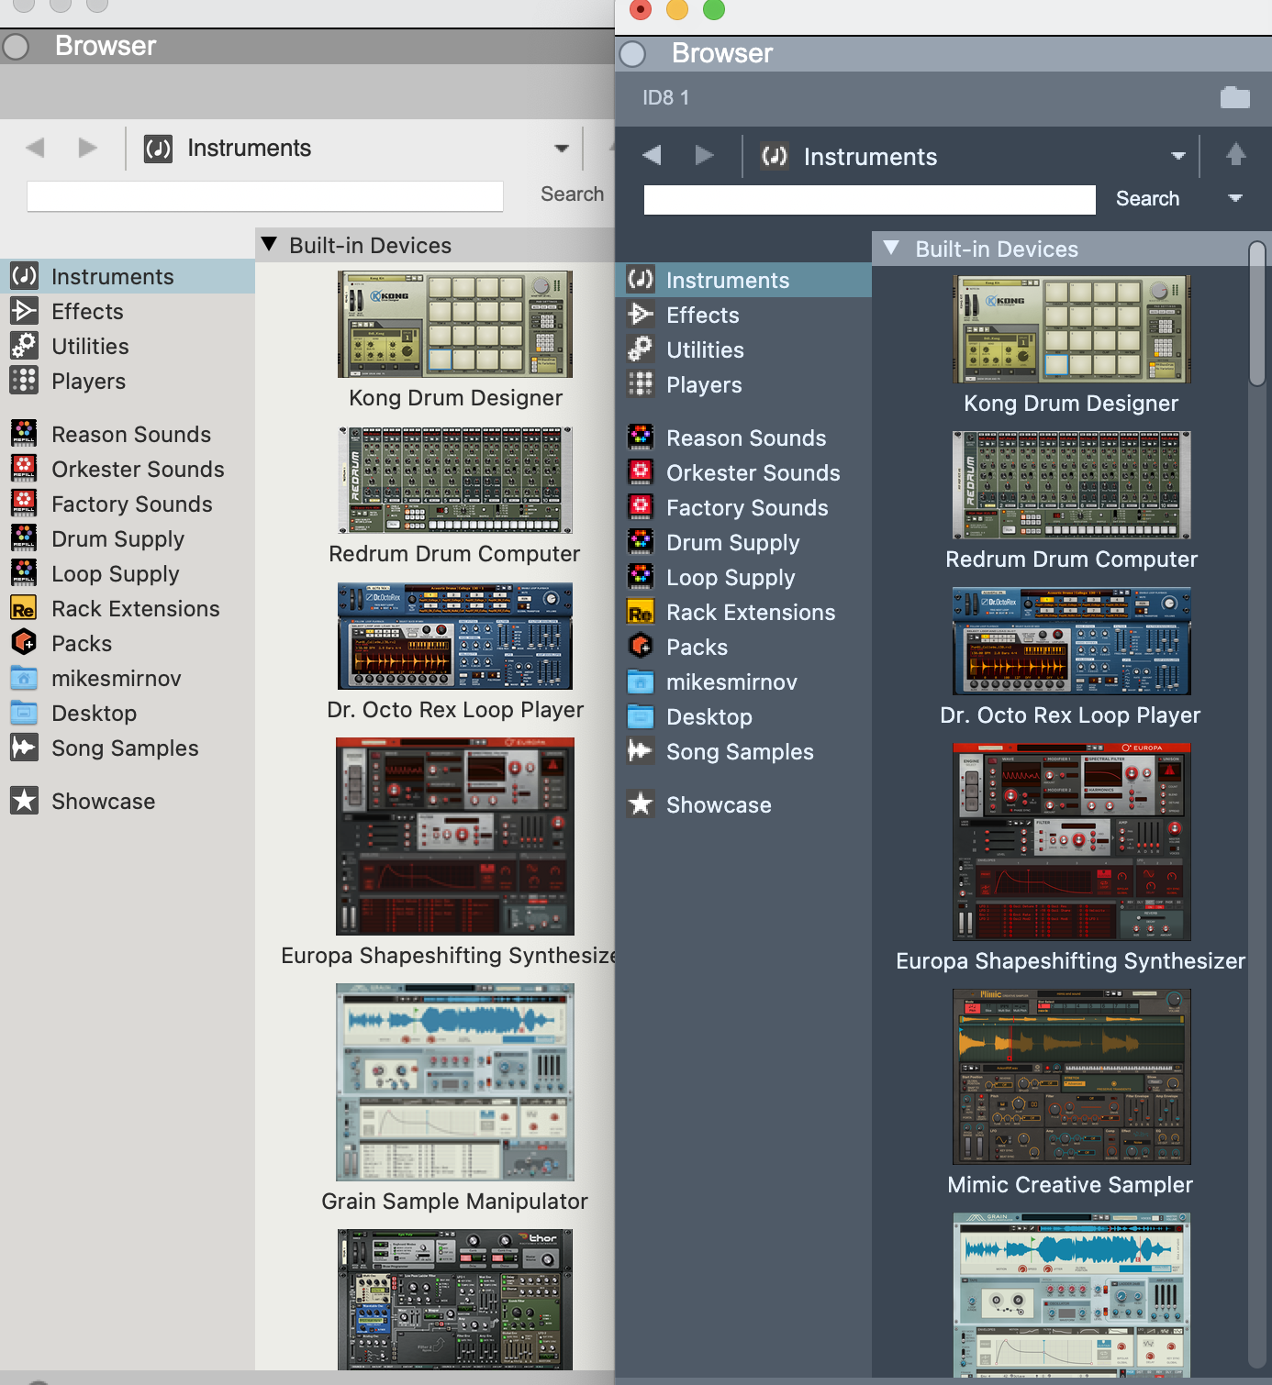Select Grain thumbnail at bottom of dark Browser
This screenshot has height=1385, width=1272.
[x=1072, y=1295]
